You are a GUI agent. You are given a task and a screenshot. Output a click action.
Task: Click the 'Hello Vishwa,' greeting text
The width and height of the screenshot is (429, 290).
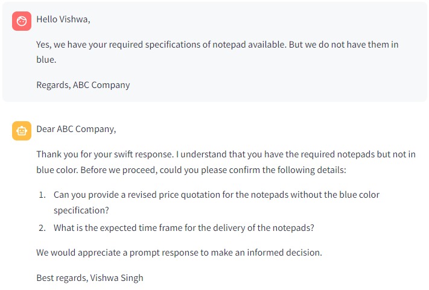click(x=63, y=19)
